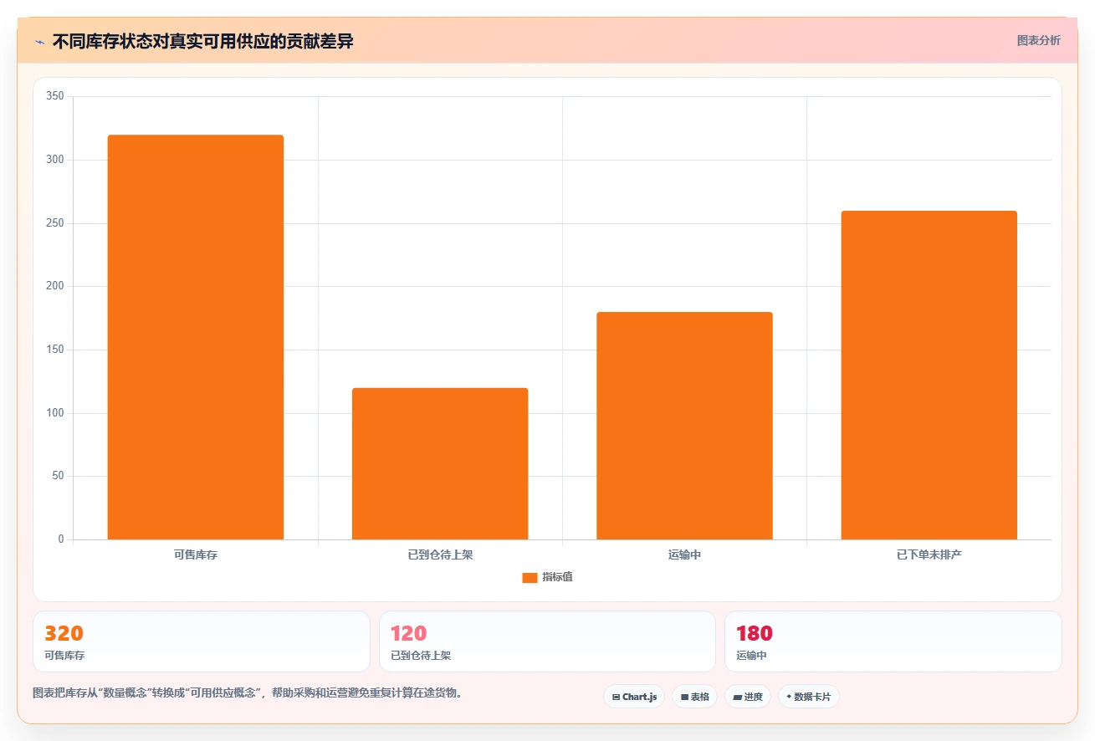Open the 120 已到仓待上架 data card

click(x=547, y=641)
